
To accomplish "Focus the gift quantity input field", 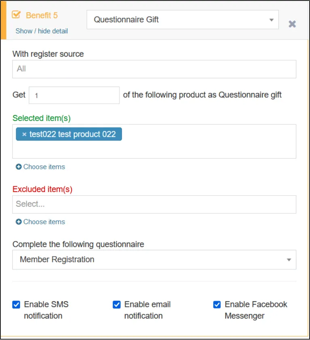I will [x=74, y=95].
